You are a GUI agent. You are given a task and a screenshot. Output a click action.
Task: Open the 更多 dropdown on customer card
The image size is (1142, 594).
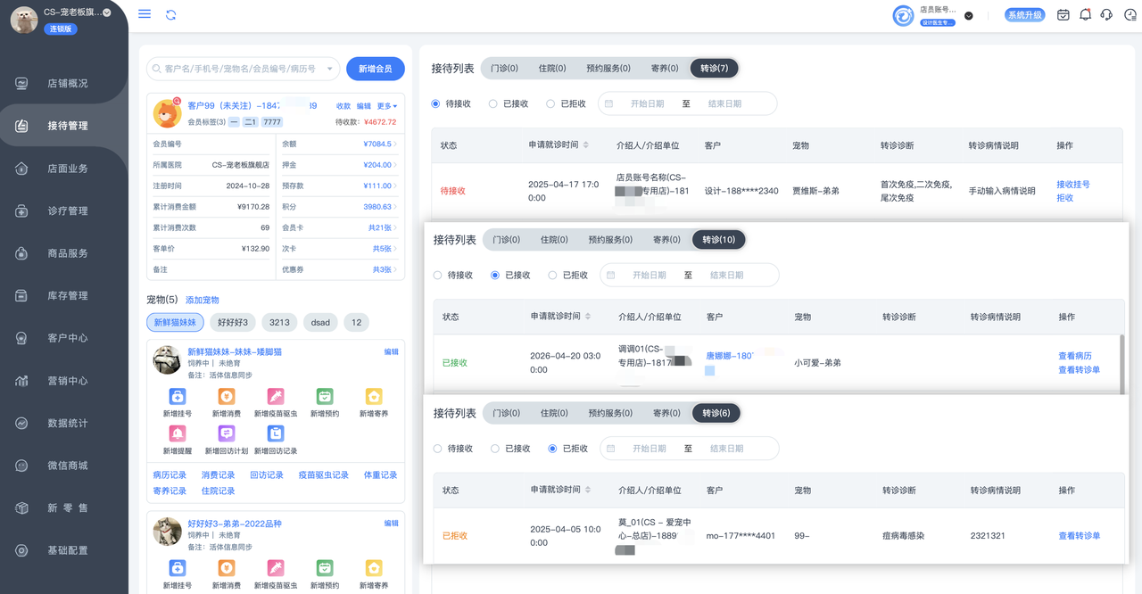pos(387,106)
